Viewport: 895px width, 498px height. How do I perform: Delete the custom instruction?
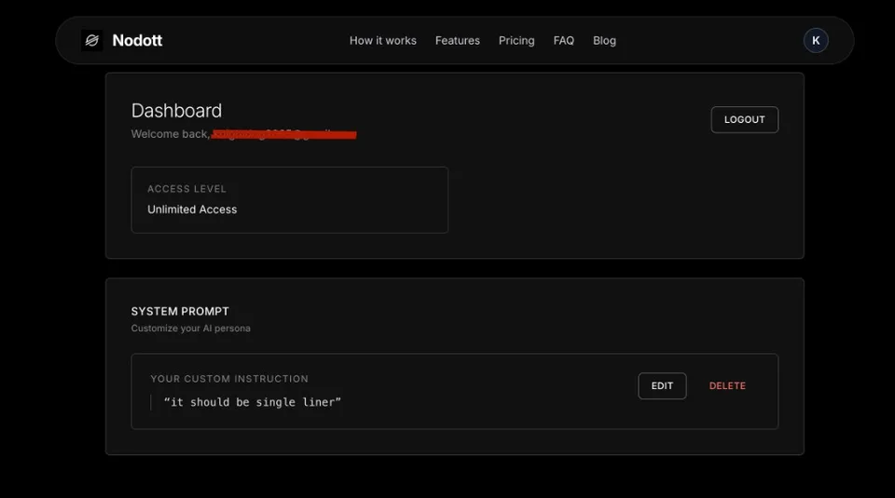(x=727, y=385)
